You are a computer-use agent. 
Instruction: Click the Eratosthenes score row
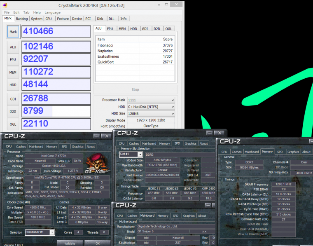click(135, 56)
